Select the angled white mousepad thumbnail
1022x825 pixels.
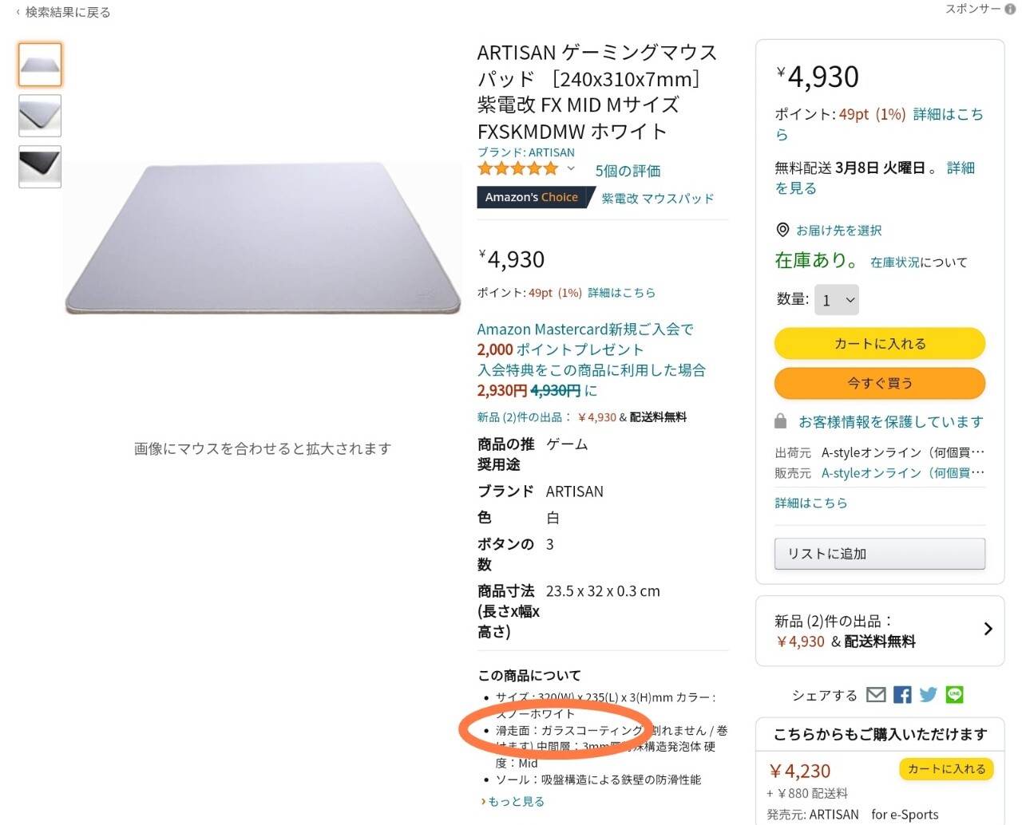tap(40, 116)
